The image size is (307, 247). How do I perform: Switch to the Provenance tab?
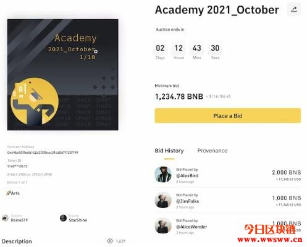tap(212, 151)
